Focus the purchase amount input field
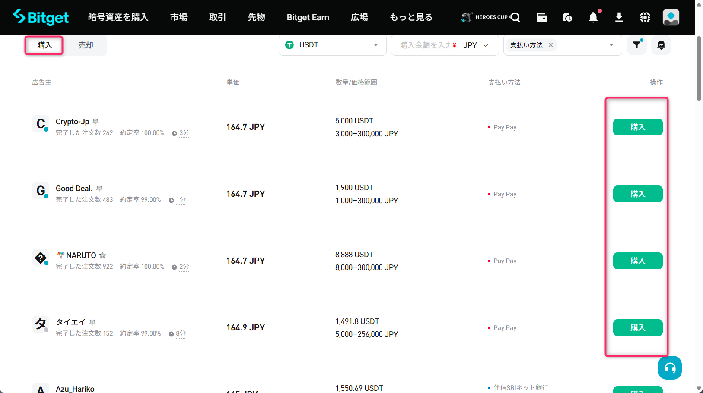This screenshot has width=703, height=393. tap(423, 45)
